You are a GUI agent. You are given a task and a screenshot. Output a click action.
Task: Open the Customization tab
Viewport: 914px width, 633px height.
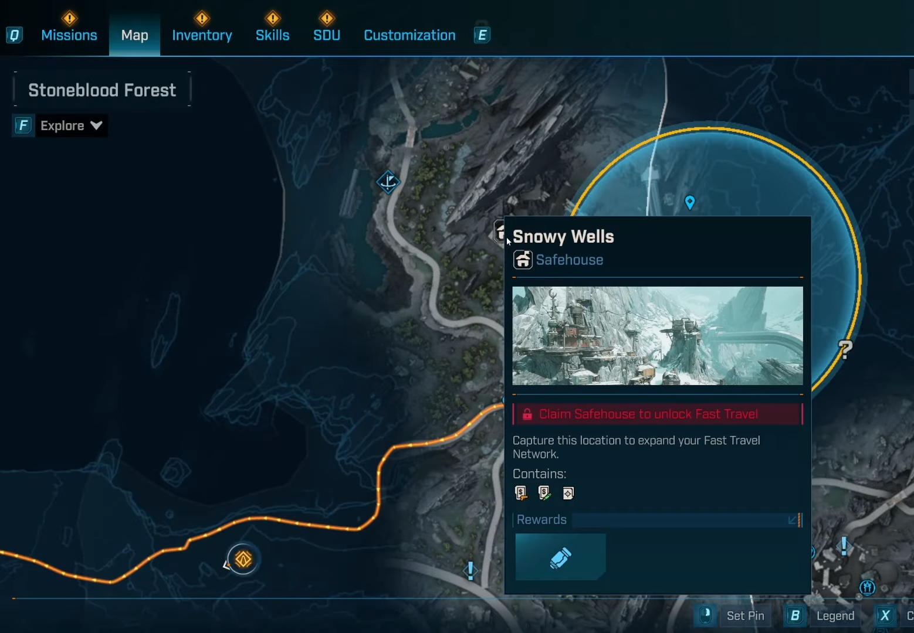[x=409, y=35]
